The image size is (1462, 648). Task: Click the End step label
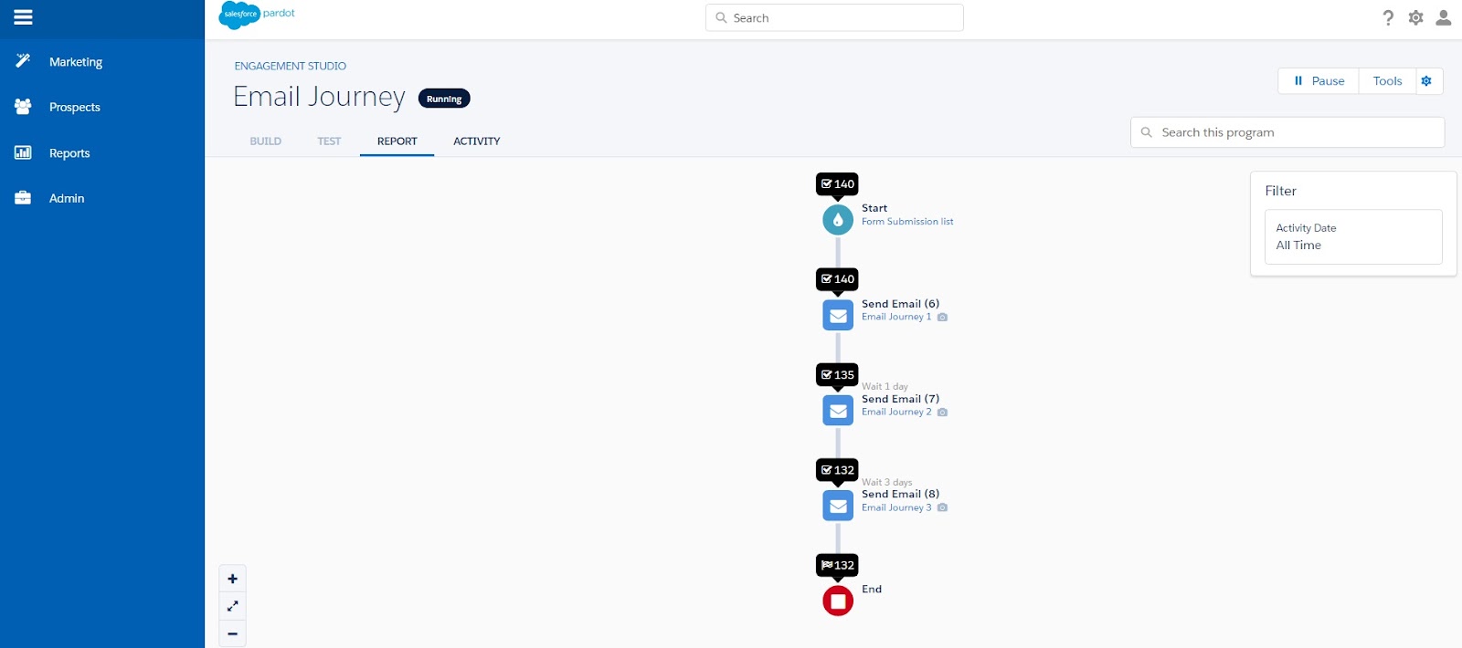(872, 589)
